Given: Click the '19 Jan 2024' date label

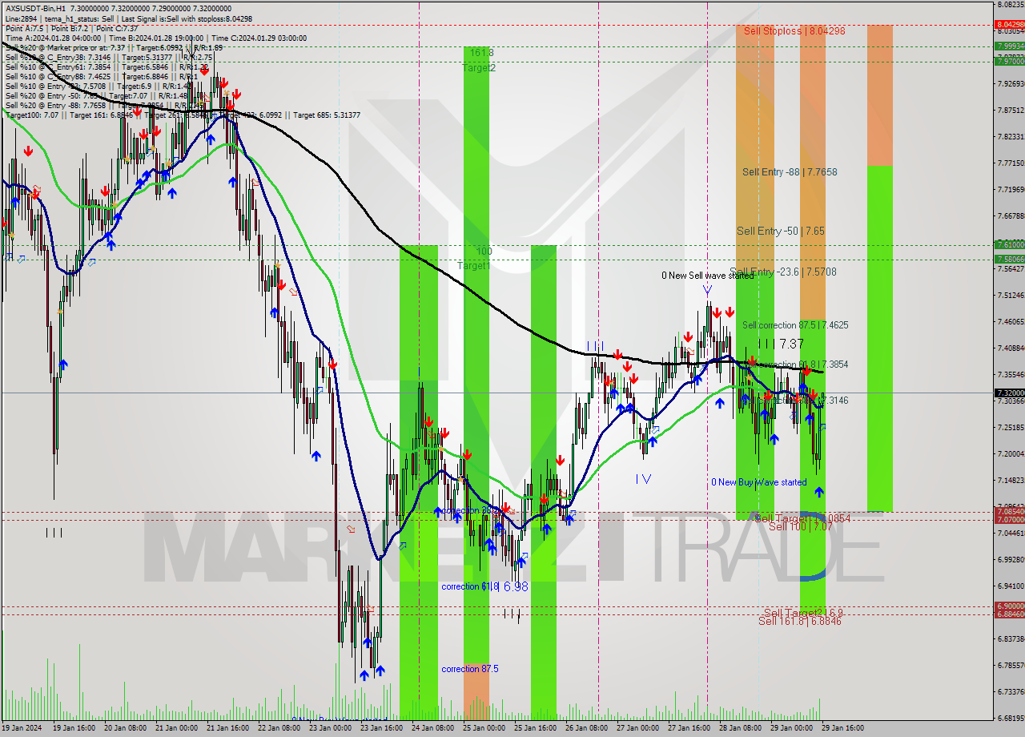Looking at the screenshot, I should (x=22, y=728).
